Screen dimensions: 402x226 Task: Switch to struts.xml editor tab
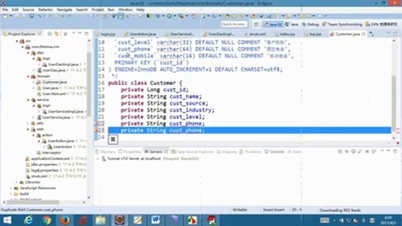tap(256, 34)
